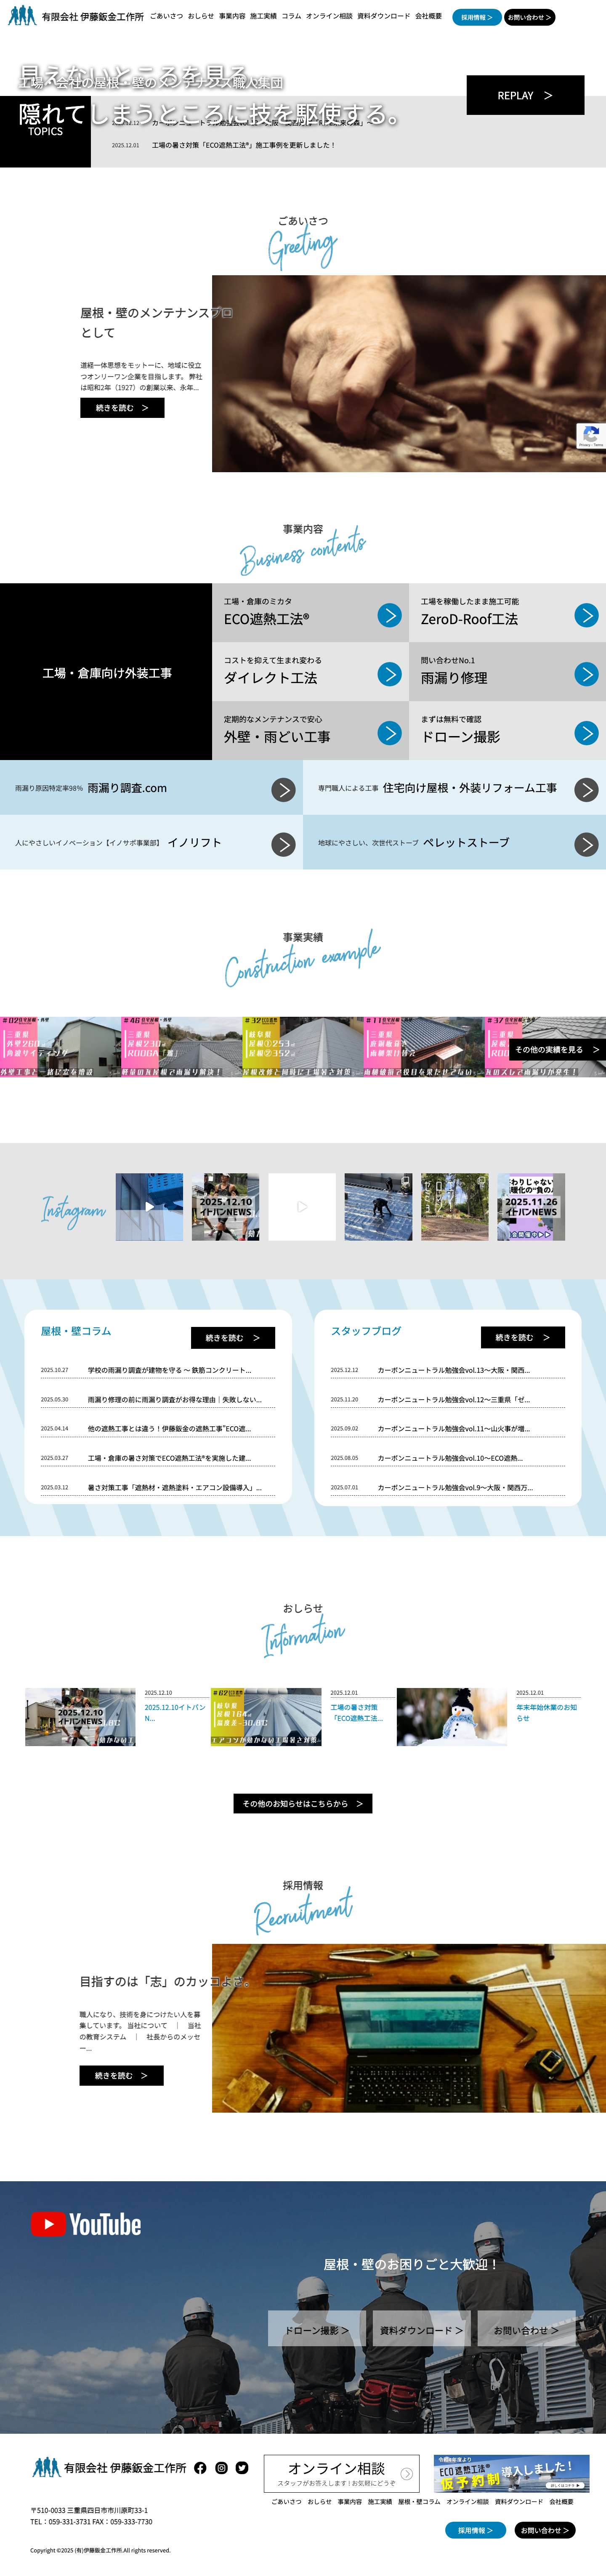The height and width of the screenshot is (2576, 606).
Task: Open コラム in the header navigation
Action: pos(291,17)
